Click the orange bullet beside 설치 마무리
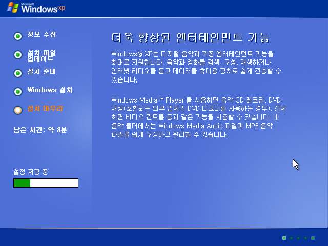Image resolution: width=328 pixels, height=246 pixels. tap(18, 110)
